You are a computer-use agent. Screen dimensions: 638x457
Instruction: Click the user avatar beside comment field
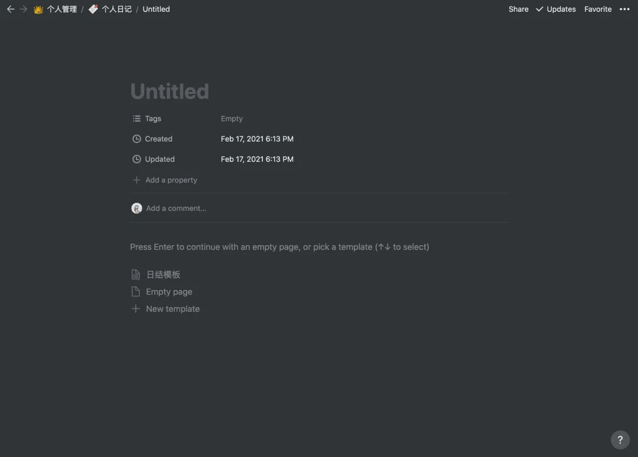click(136, 208)
